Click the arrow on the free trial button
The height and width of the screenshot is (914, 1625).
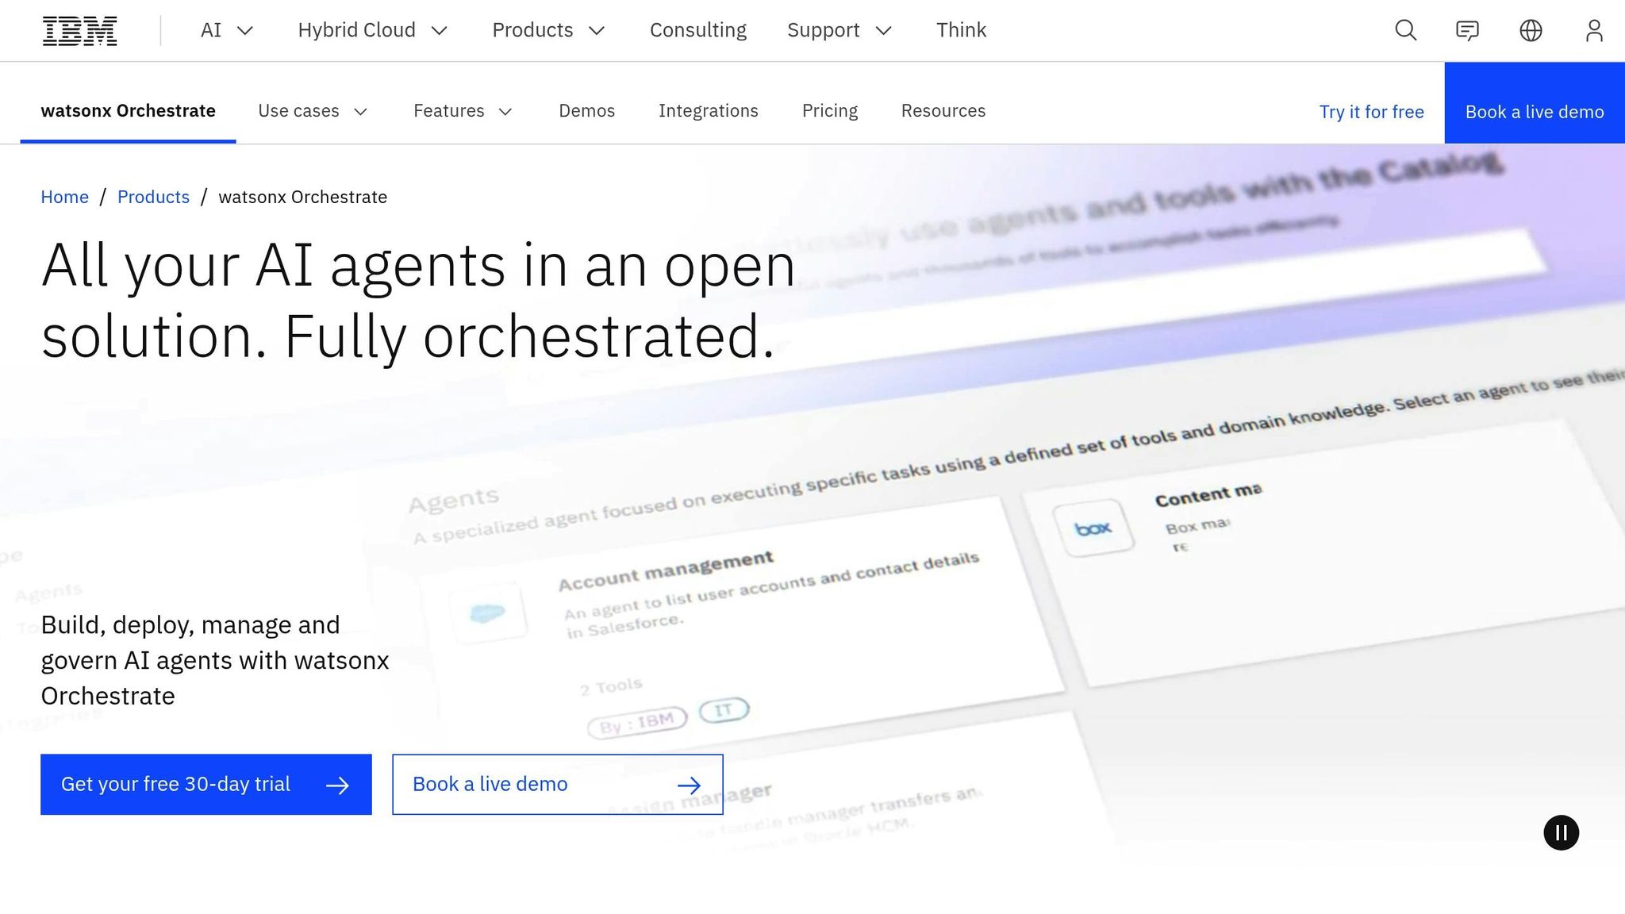click(x=338, y=784)
